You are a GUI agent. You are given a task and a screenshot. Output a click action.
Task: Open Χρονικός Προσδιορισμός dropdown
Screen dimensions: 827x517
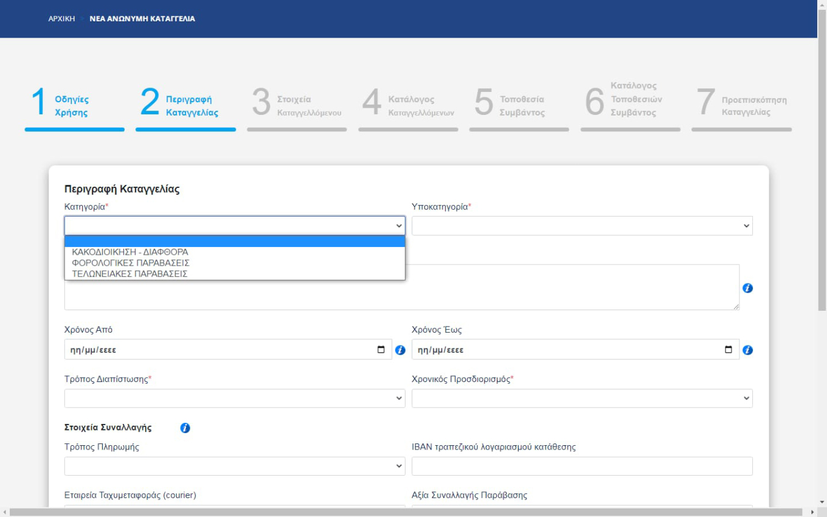pos(582,398)
